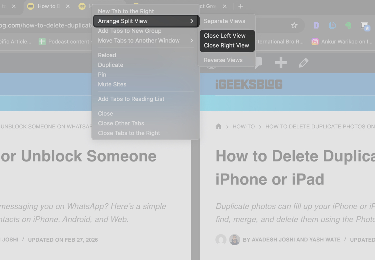Screen dimensions: 375x260
Task: Open the blue document copy extension
Action: 332,26
